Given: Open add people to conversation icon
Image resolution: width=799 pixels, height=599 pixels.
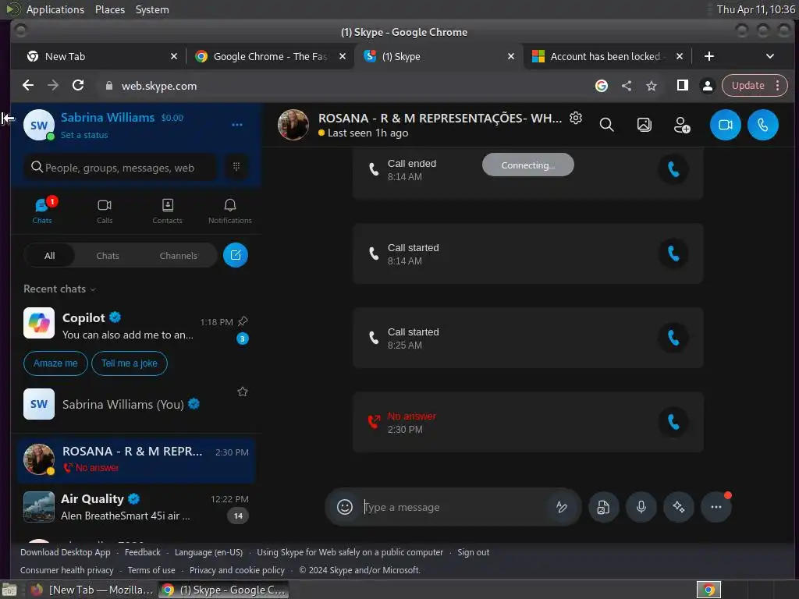Looking at the screenshot, I should click(682, 125).
